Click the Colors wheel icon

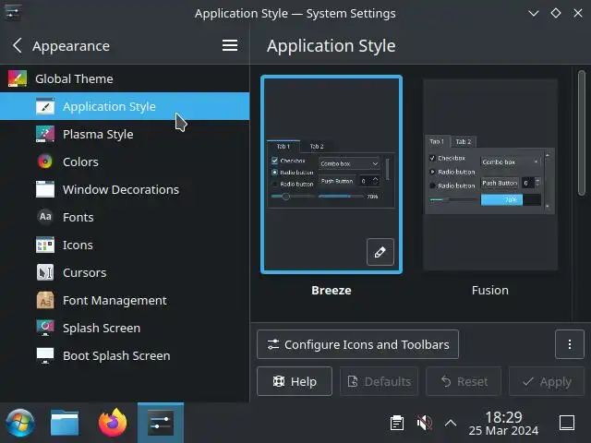coord(45,162)
